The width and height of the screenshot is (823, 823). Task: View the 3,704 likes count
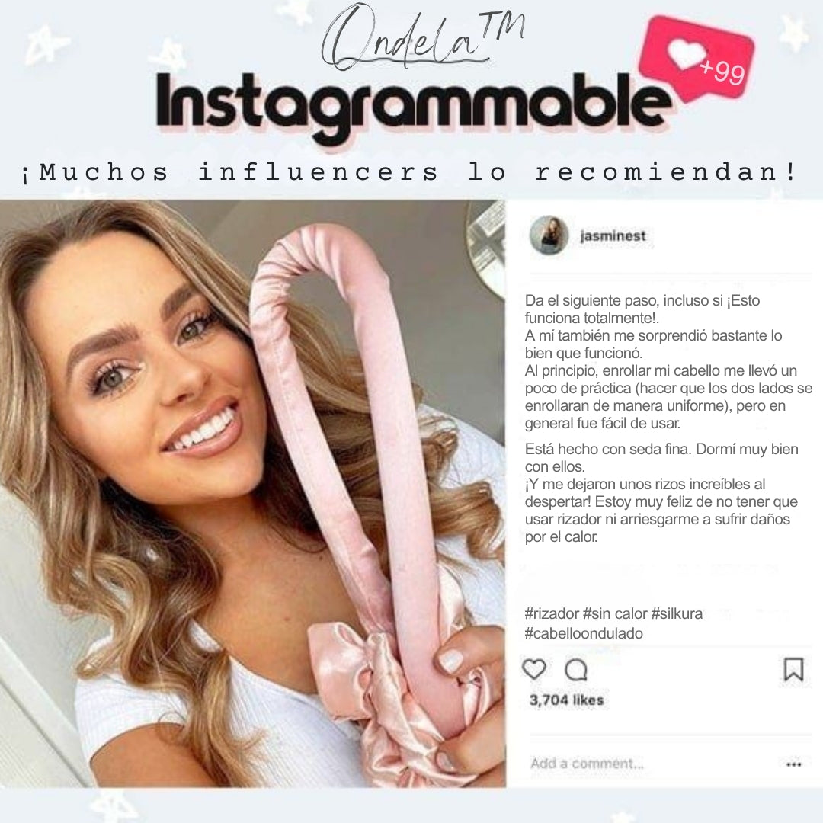[x=566, y=700]
